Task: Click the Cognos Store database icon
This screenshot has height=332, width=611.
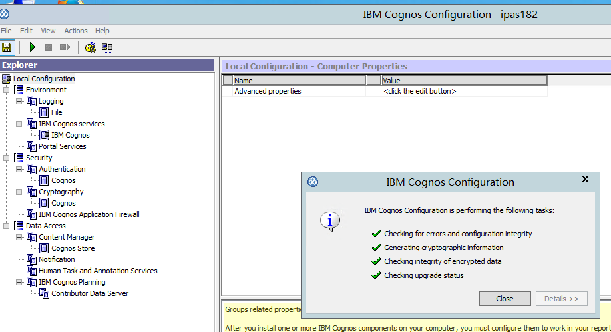Action: pyautogui.click(x=44, y=248)
